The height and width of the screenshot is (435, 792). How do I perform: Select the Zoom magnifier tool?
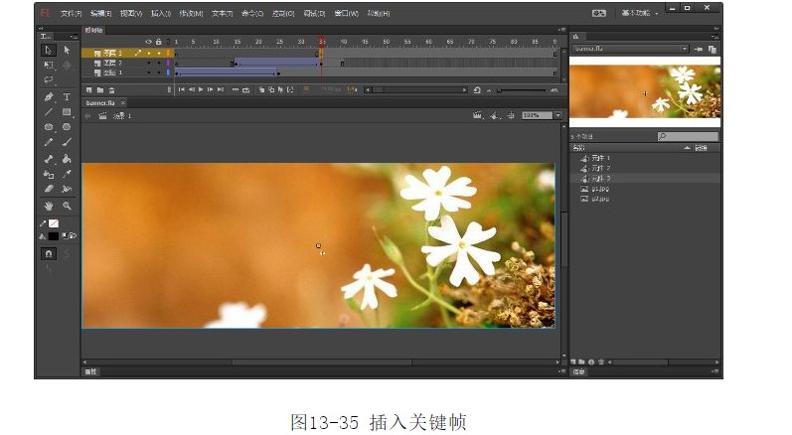(67, 206)
